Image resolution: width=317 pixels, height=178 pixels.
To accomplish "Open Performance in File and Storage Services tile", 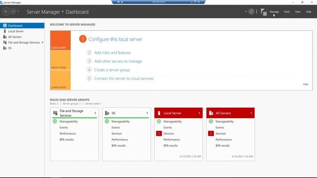I will 67,133.
